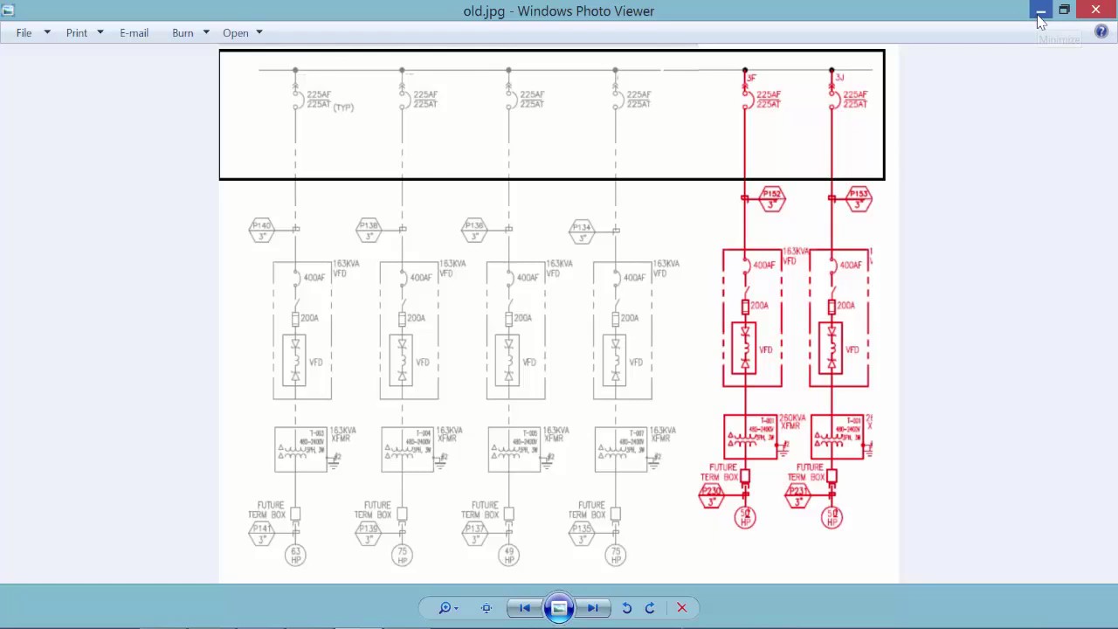Rotate image counterclockwise

click(x=626, y=608)
